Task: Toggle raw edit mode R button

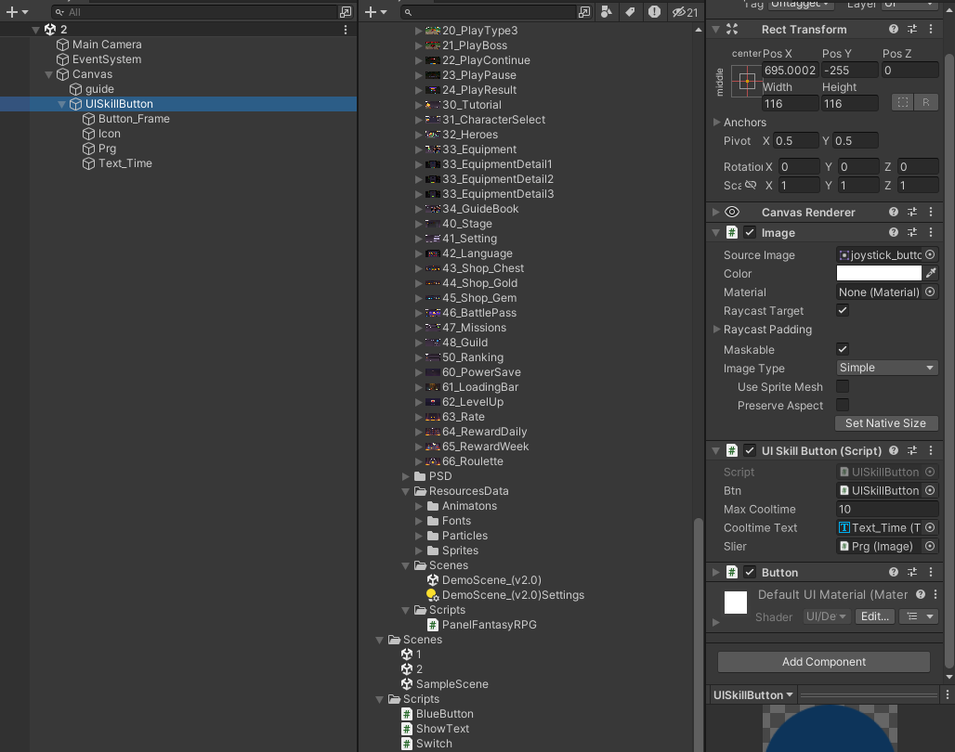Action: click(926, 102)
